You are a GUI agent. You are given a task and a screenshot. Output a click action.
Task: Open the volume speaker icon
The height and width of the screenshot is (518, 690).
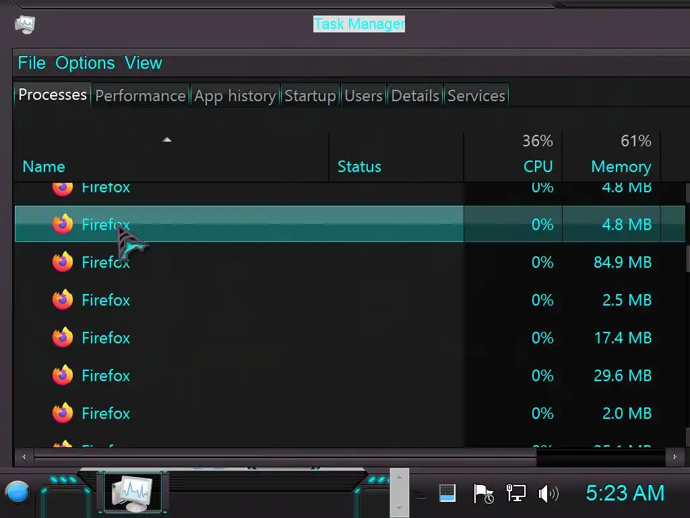click(x=548, y=493)
